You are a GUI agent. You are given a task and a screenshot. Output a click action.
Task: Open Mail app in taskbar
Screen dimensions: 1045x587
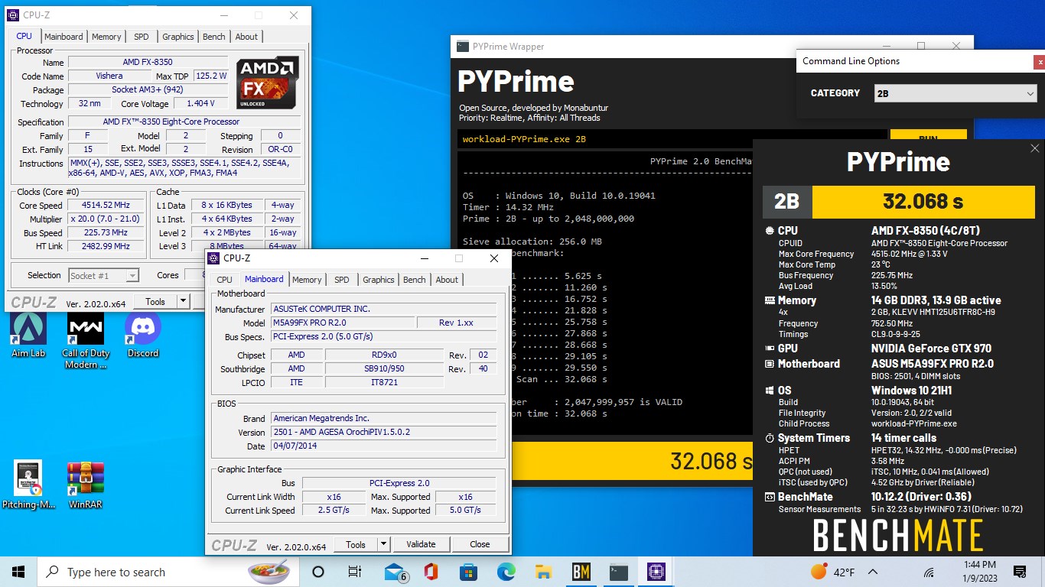[x=395, y=572]
